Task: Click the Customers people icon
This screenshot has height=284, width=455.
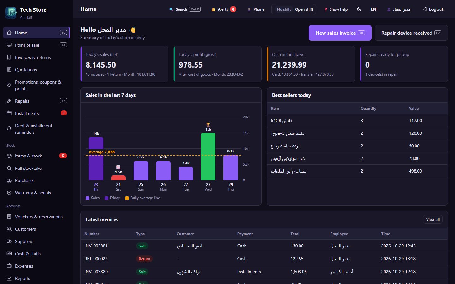Action: [x=9, y=229]
